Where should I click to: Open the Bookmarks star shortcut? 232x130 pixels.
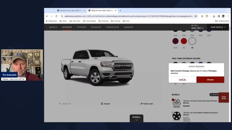51,21
